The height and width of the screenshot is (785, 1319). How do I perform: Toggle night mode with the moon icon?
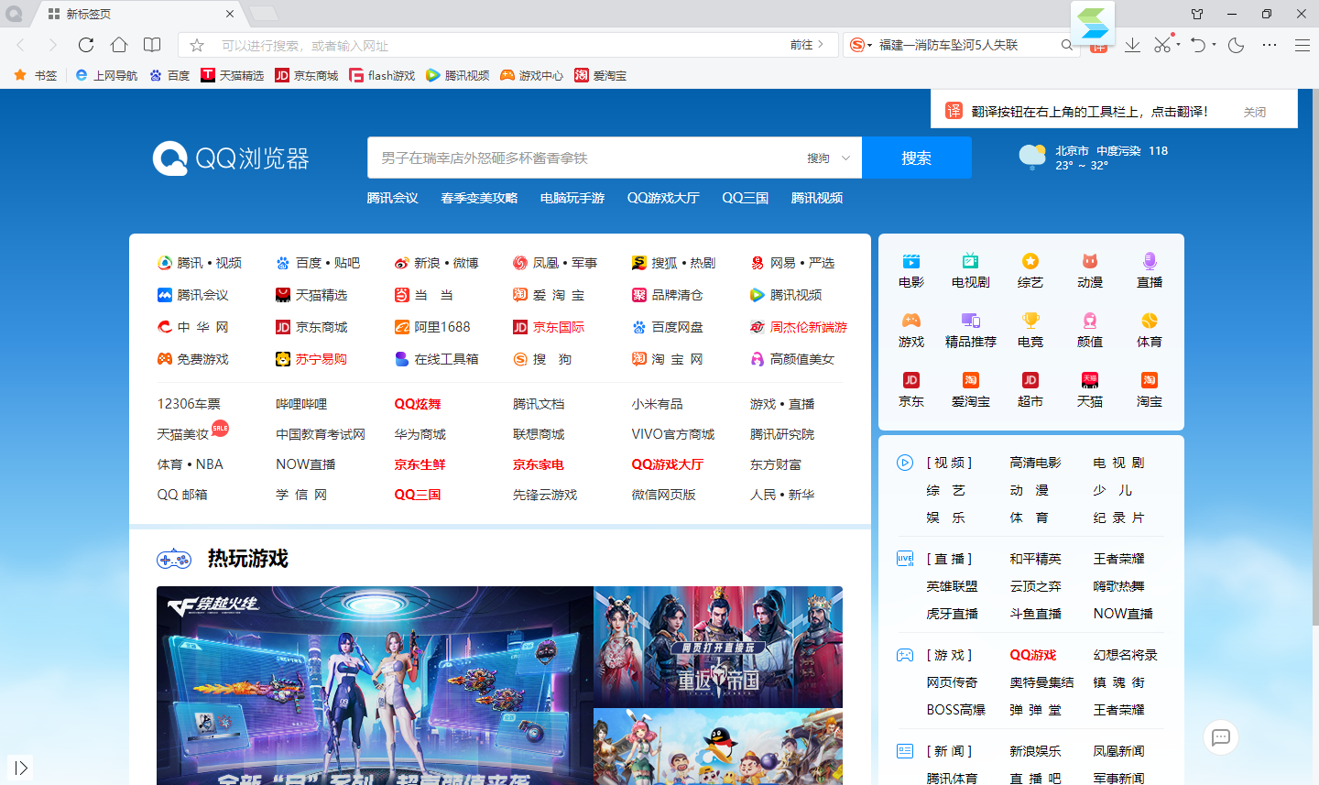(x=1236, y=45)
